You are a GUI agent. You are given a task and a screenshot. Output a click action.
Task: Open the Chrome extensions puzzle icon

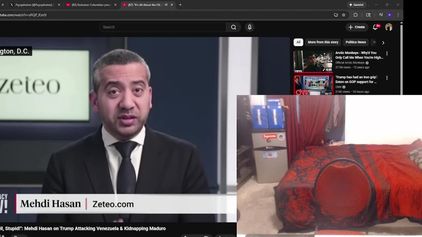click(355, 15)
